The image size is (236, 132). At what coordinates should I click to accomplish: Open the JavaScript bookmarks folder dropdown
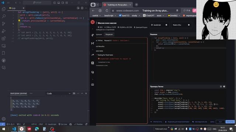click(110, 15)
